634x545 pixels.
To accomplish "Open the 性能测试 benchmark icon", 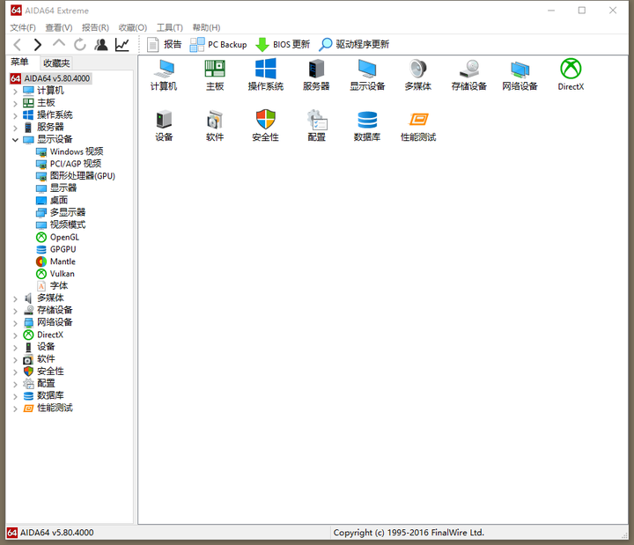I will coord(418,121).
